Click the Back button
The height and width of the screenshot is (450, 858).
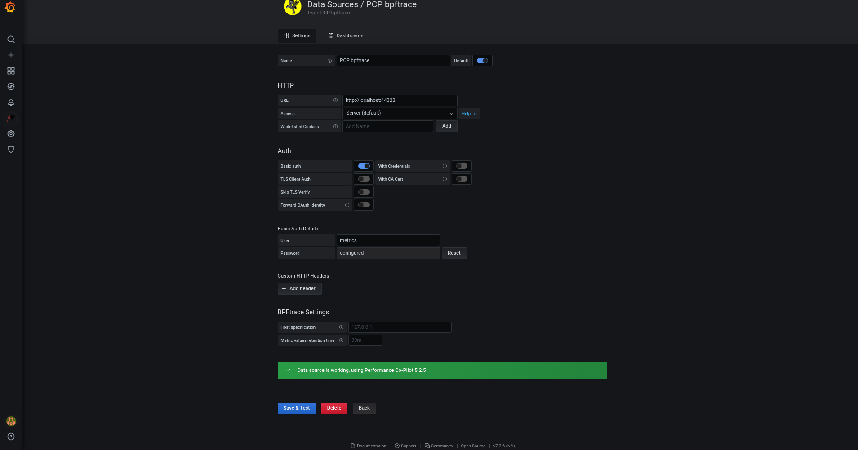pyautogui.click(x=364, y=408)
